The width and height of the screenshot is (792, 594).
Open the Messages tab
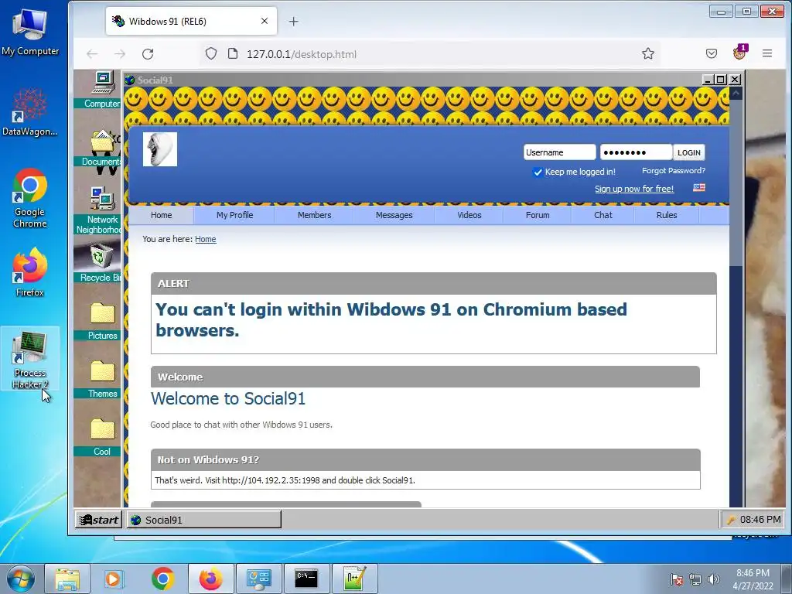[394, 215]
